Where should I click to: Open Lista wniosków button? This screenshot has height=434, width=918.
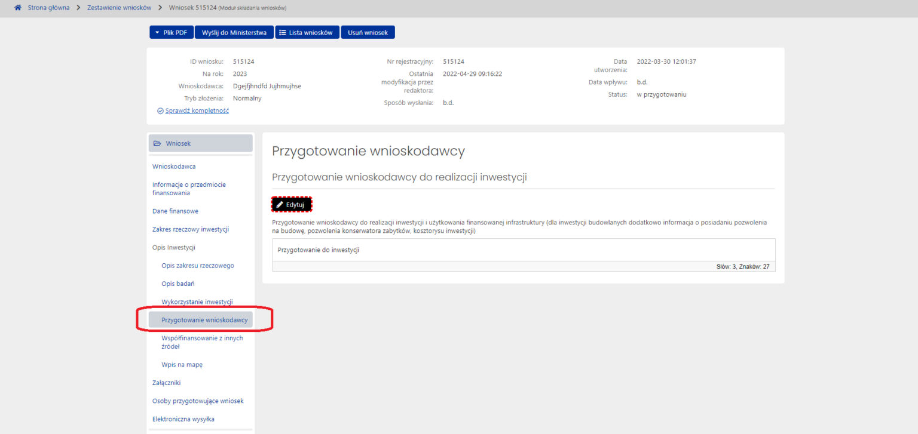click(307, 33)
